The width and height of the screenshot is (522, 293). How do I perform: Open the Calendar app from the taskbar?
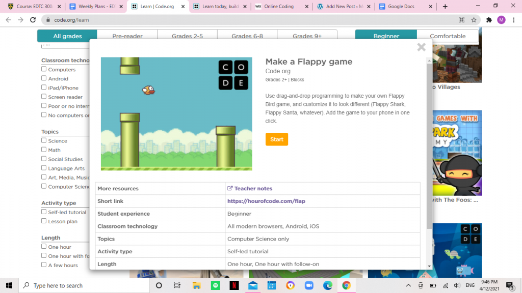tap(272, 285)
